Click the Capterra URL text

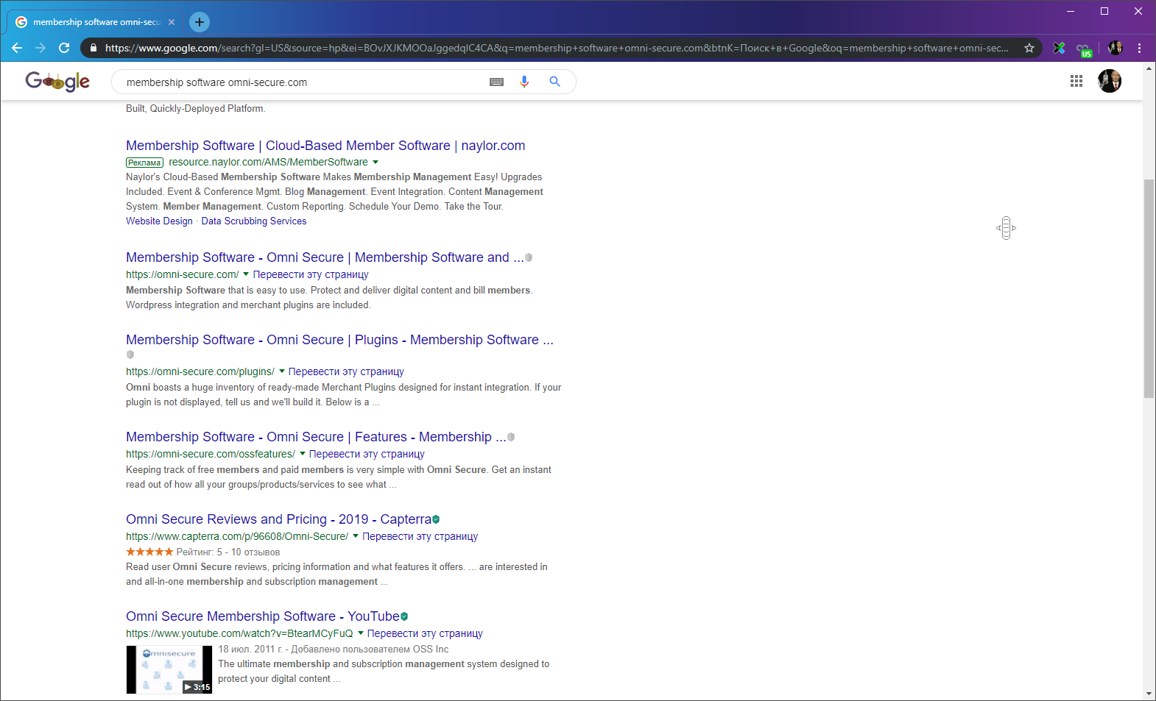pyautogui.click(x=237, y=536)
